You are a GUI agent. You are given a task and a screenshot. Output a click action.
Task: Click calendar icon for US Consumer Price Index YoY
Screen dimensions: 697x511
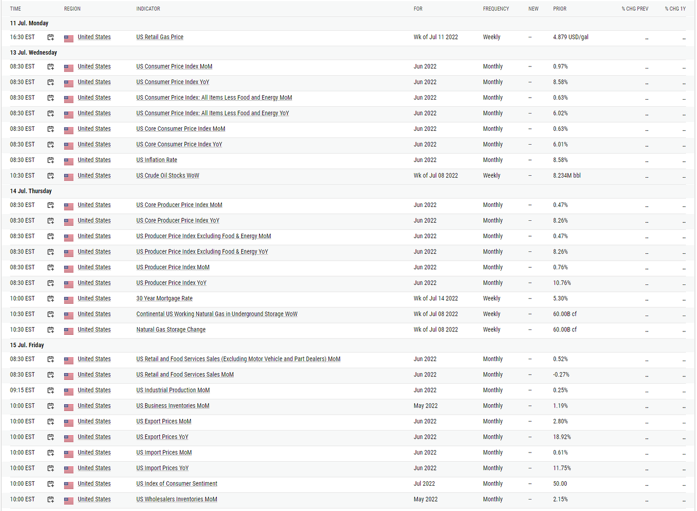(50, 82)
